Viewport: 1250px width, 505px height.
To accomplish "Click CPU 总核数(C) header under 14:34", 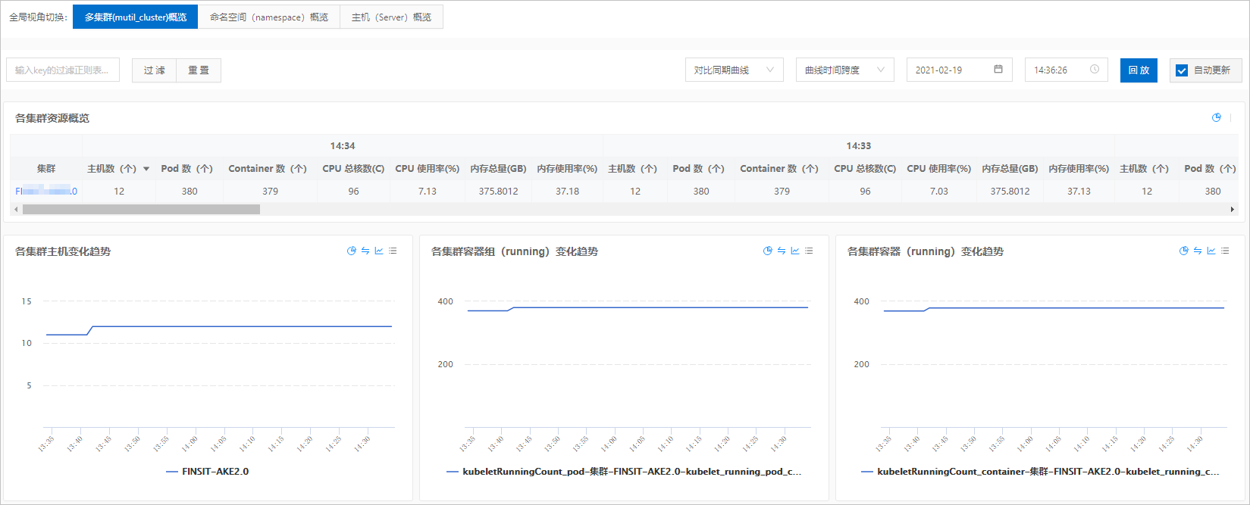I will 353,168.
